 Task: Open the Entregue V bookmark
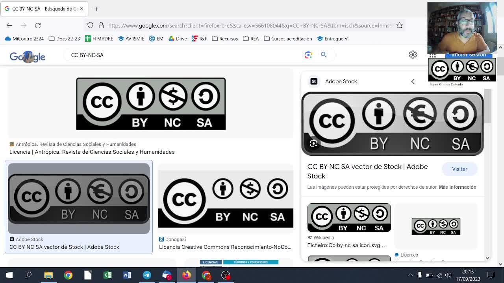click(x=332, y=39)
